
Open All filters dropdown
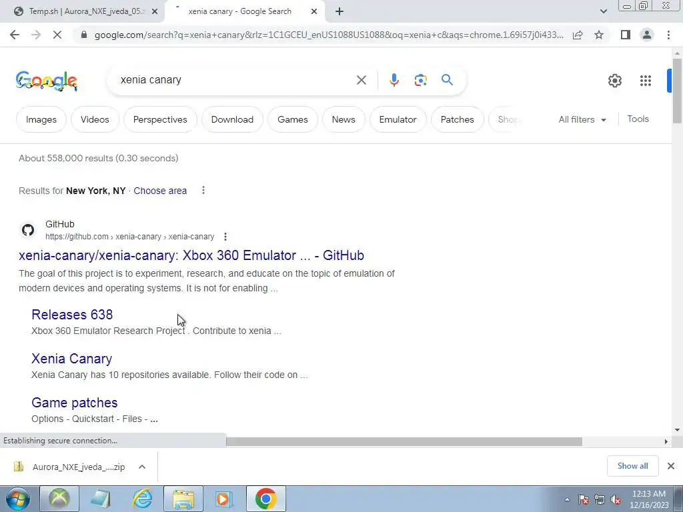582,119
